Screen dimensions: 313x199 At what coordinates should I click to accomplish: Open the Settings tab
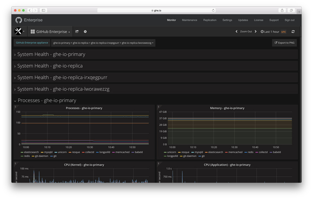227,20
